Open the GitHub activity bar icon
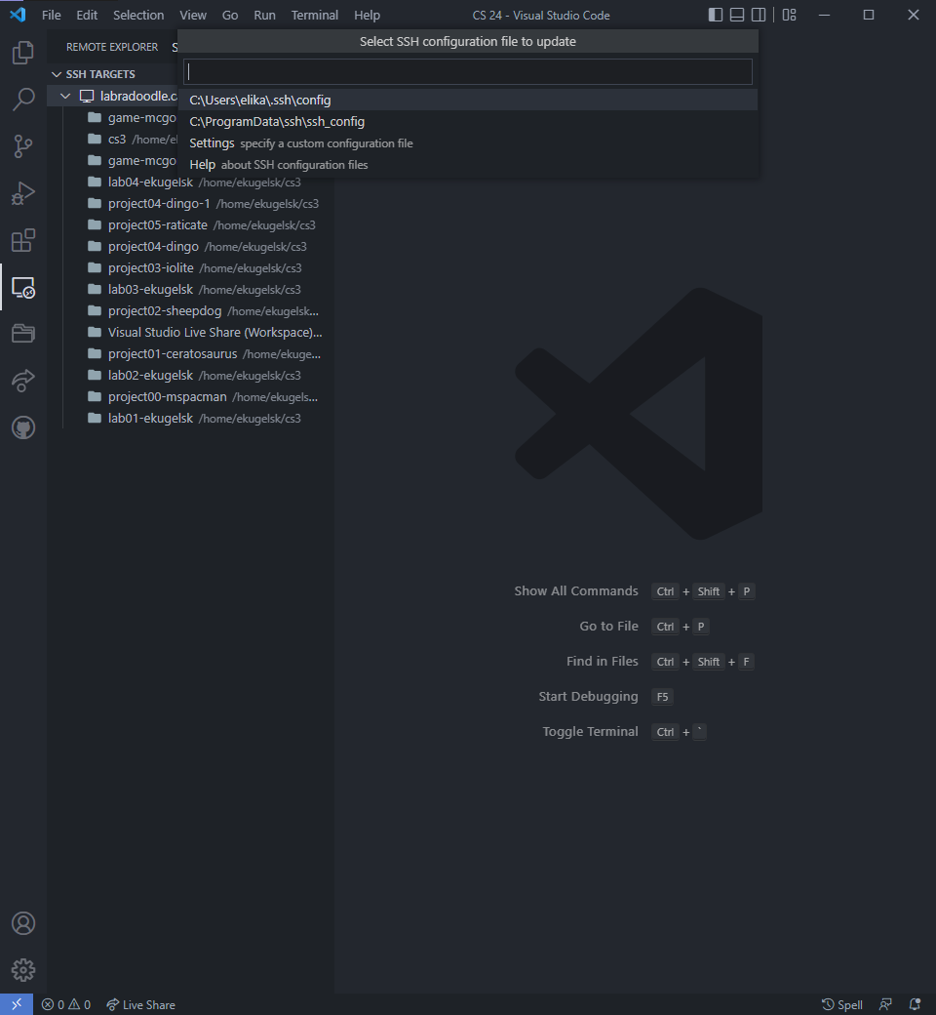The height and width of the screenshot is (1015, 936). tap(23, 427)
